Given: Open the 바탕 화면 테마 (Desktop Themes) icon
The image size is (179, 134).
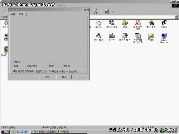Looking at the screenshot, I should 138,25.
